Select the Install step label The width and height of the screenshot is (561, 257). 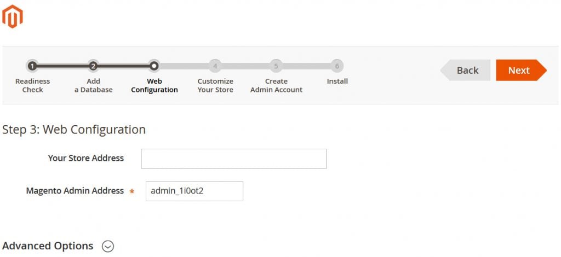337,81
